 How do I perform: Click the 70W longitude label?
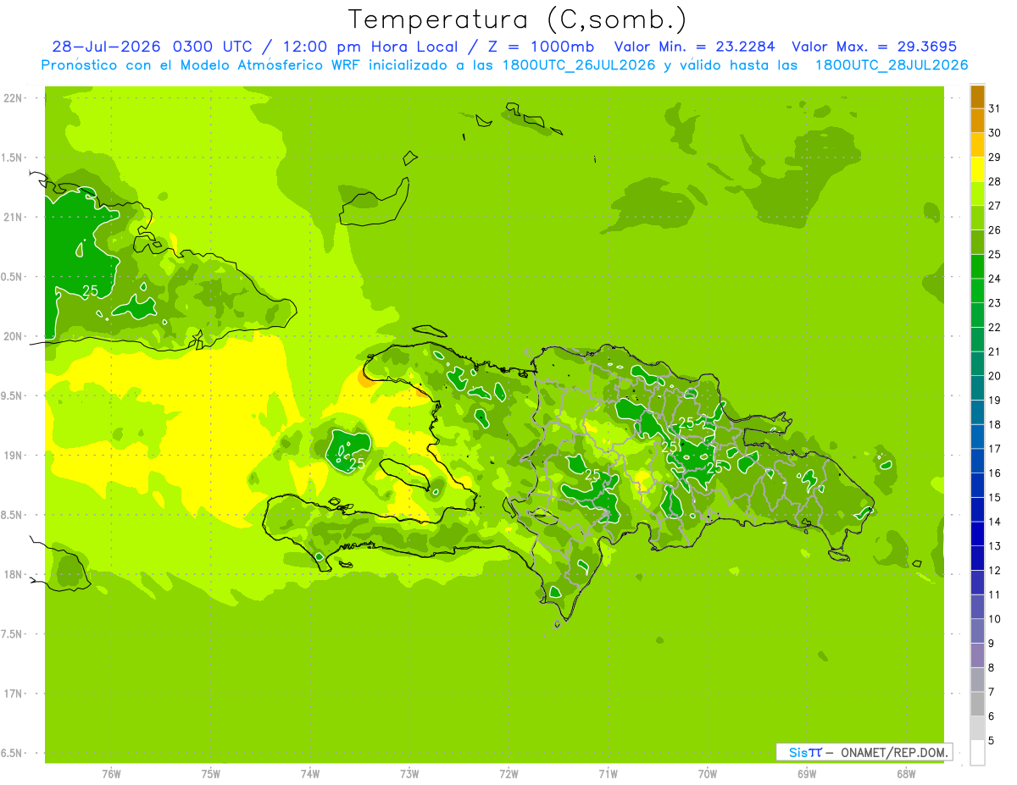tap(708, 774)
